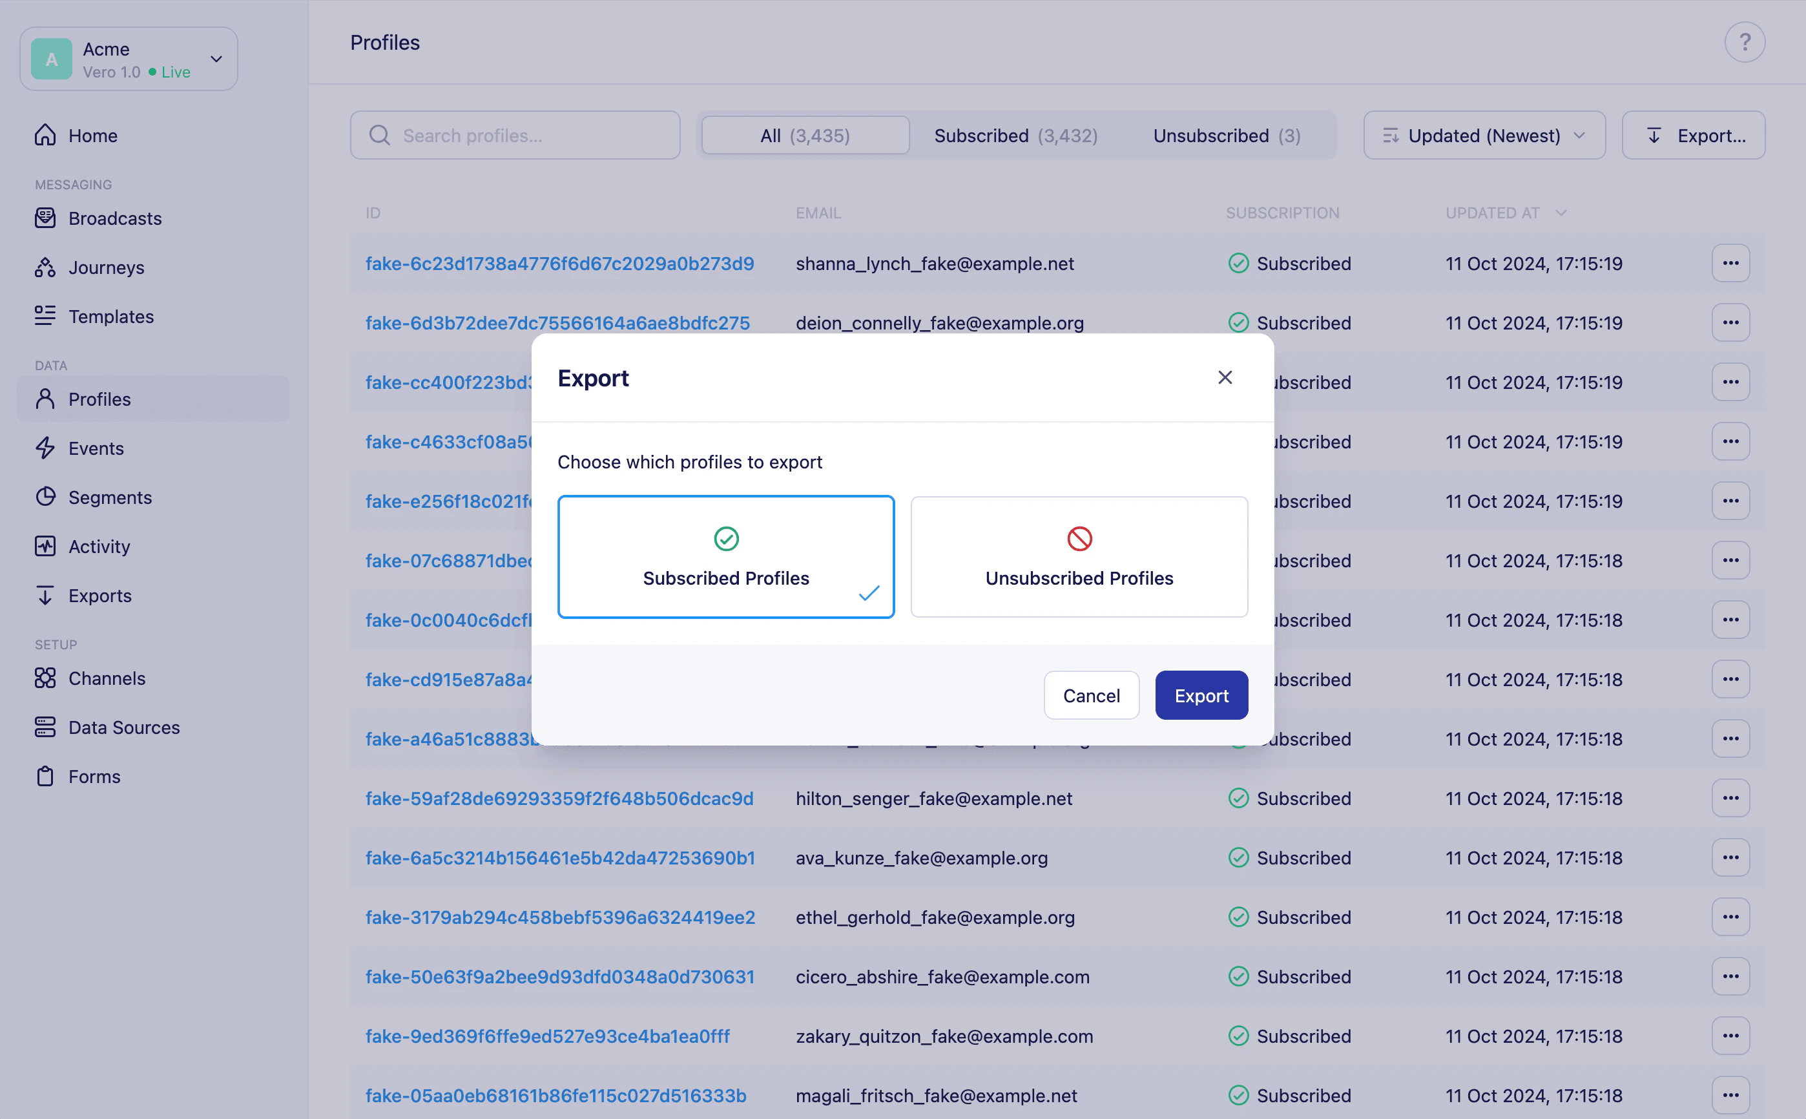Open profile fake-3179ab294c458bebf5396a6324419ee2
This screenshot has height=1119, width=1806.
point(560,917)
